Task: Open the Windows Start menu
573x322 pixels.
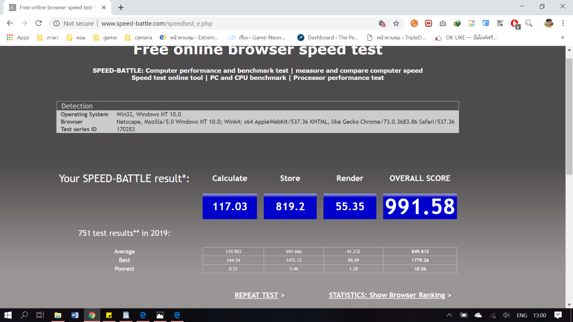Action: (x=8, y=315)
